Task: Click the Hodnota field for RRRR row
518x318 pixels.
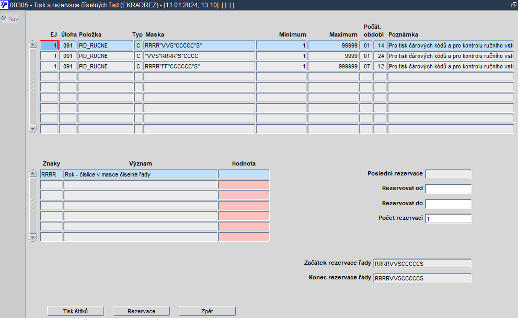Action: click(244, 174)
